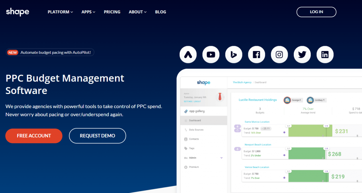Image resolution: width=362 pixels, height=193 pixels.
Task: Click Newport Beach budget gear icon
Action: point(284,155)
